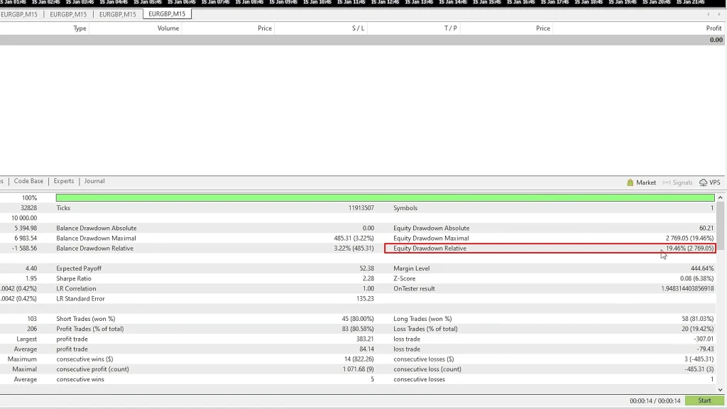This screenshot has height=409, width=727.
Task: Click the Volume column header
Action: tap(168, 28)
